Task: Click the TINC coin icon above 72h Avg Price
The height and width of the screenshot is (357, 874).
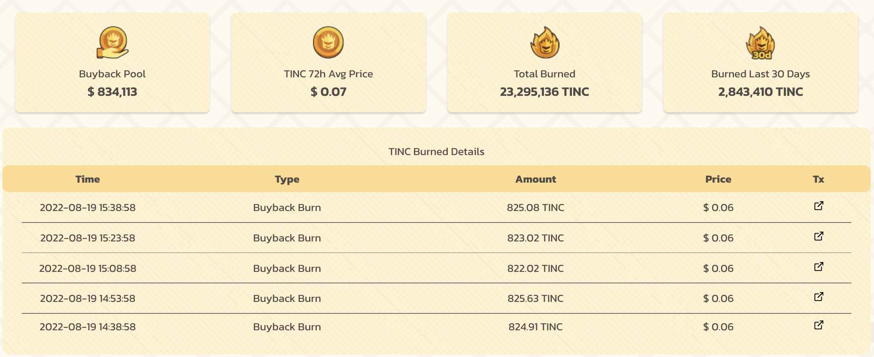Action: (x=328, y=42)
